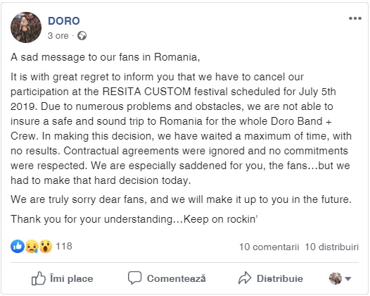Open the 10 distribuiri shares link
The height and width of the screenshot is (296, 370).
331,247
